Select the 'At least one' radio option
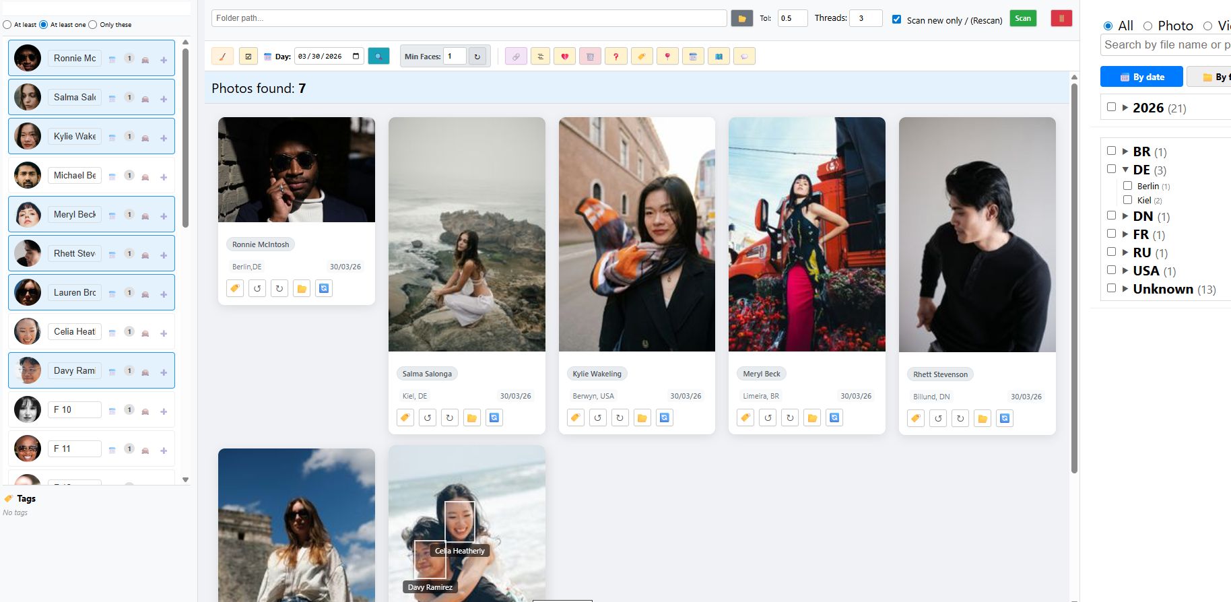The width and height of the screenshot is (1231, 602). click(44, 24)
